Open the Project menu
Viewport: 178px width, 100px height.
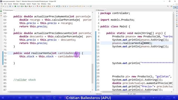[34, 4]
